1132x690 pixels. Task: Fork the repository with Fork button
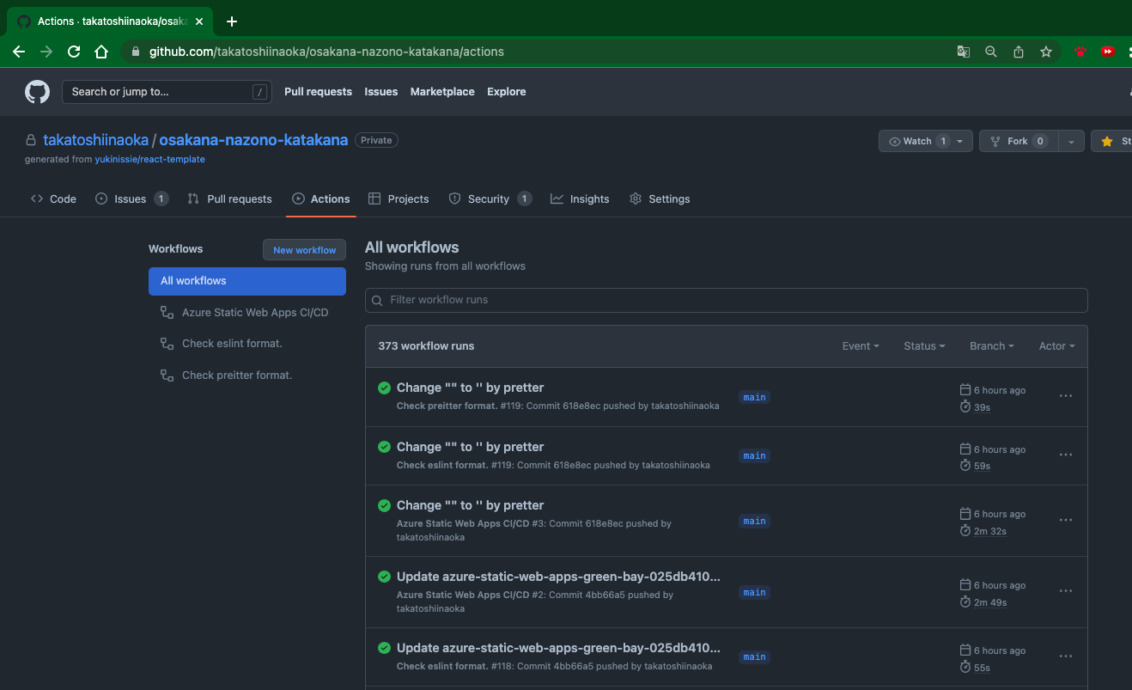(1019, 141)
